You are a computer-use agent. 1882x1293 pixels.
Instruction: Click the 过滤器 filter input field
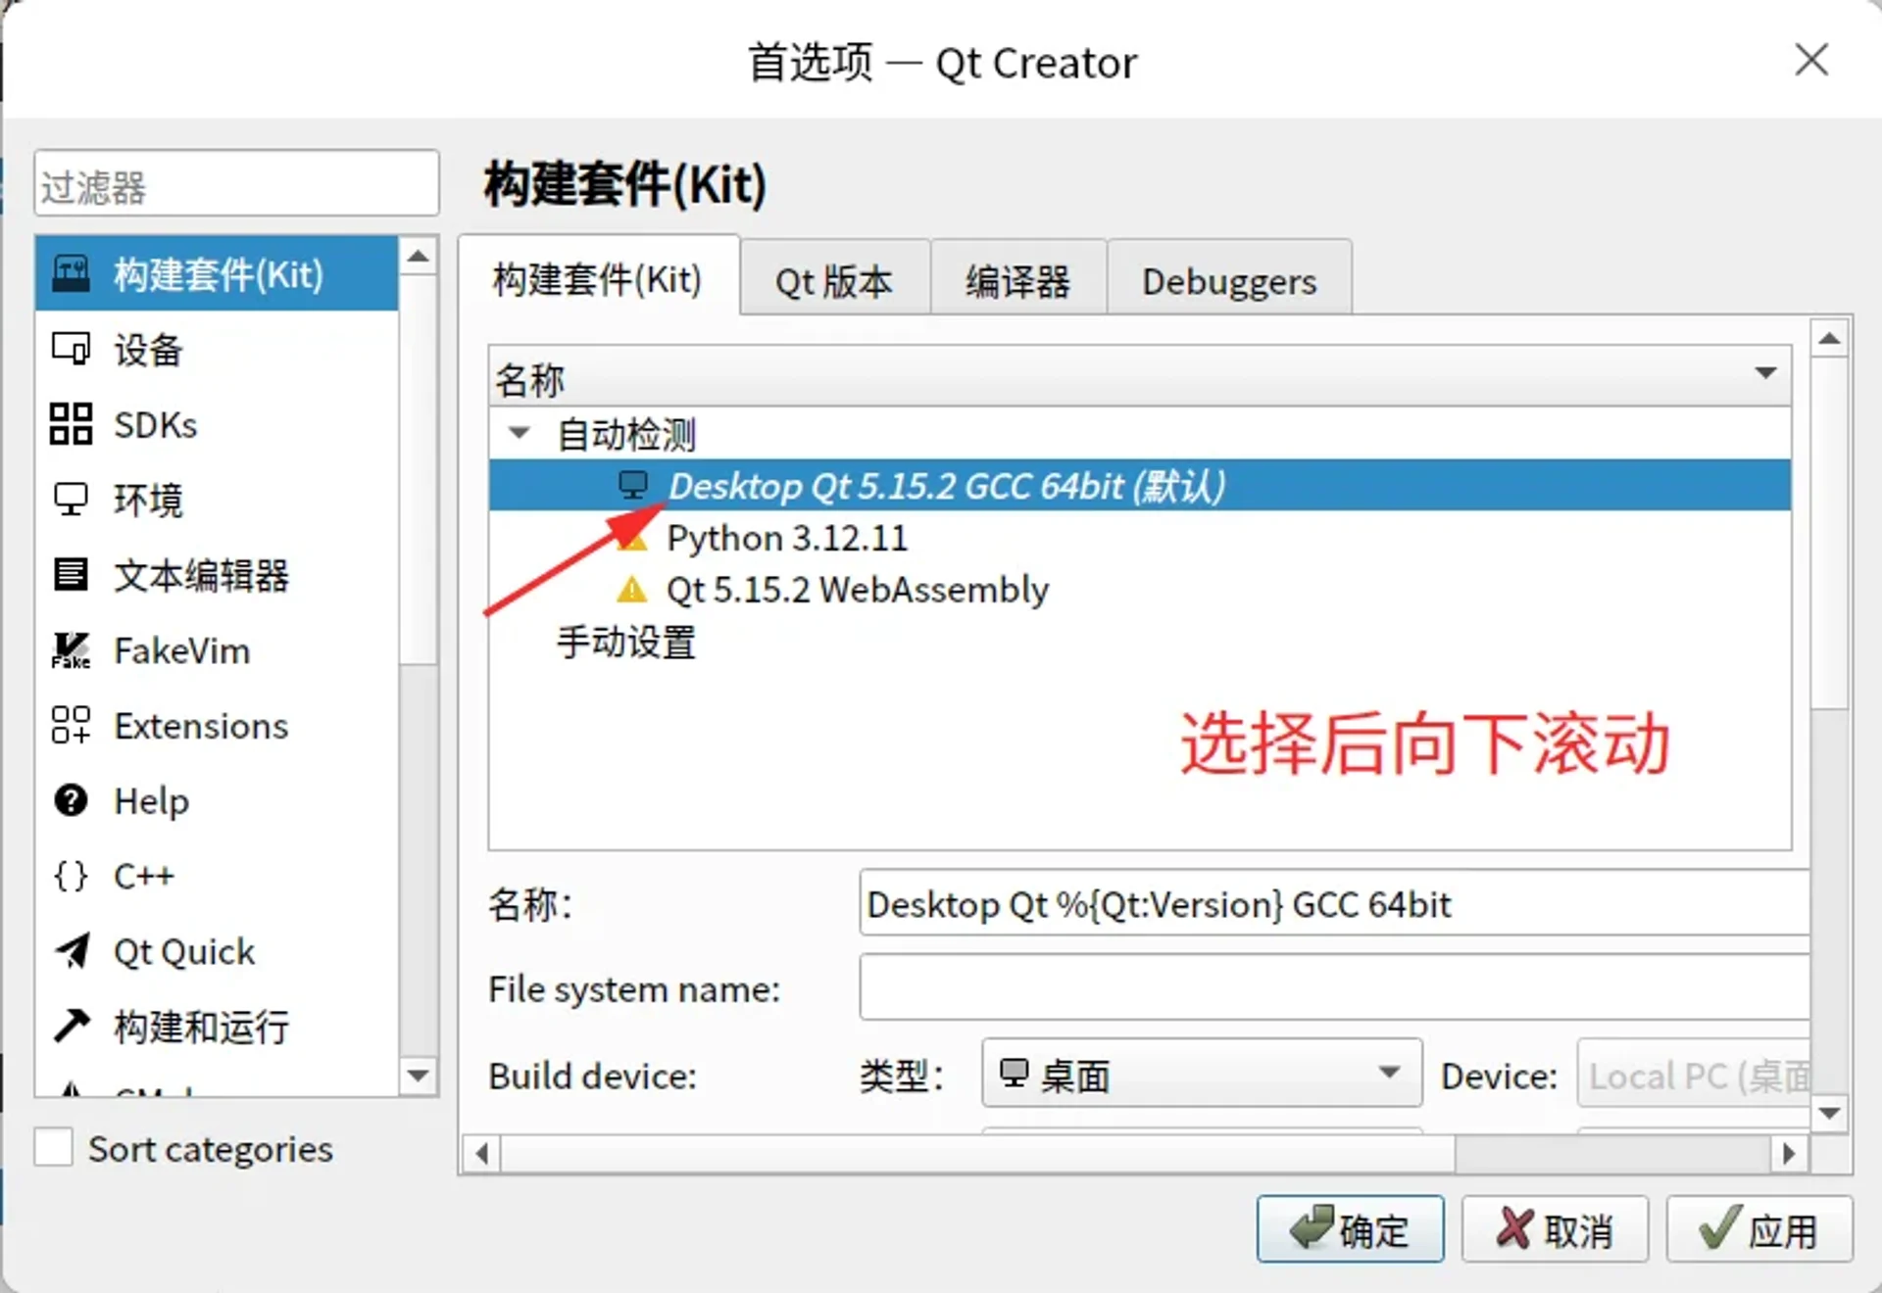pos(235,183)
